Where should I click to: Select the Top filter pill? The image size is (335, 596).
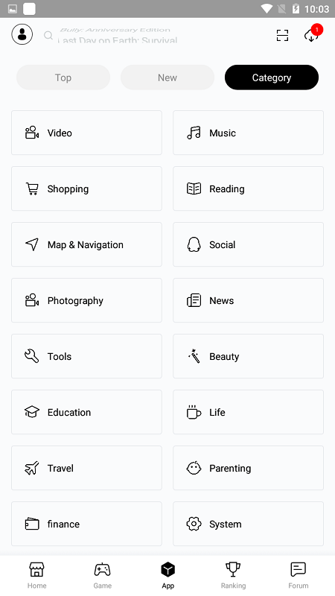click(x=63, y=77)
